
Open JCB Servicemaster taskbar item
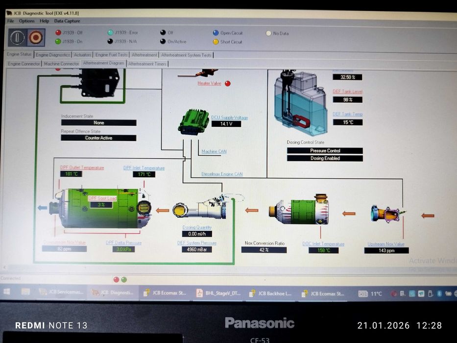coord(62,292)
